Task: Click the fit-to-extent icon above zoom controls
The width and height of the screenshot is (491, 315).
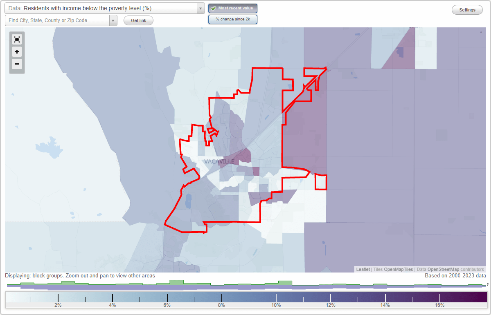Action: (17, 39)
